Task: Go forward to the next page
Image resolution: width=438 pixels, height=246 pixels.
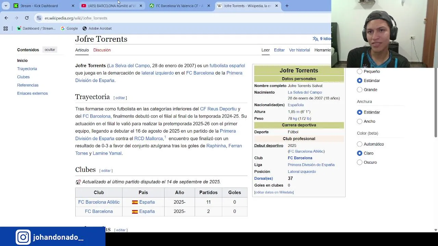Action: [16, 18]
